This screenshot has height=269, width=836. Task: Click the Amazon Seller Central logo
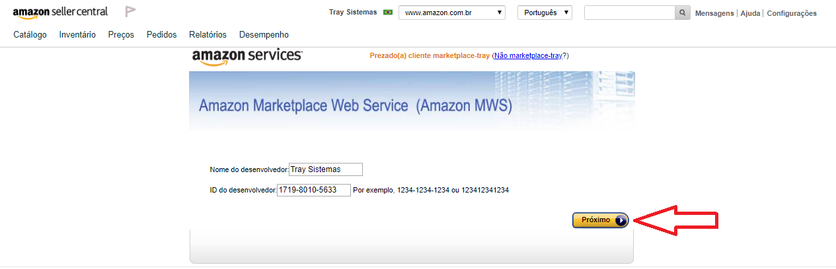pyautogui.click(x=60, y=13)
